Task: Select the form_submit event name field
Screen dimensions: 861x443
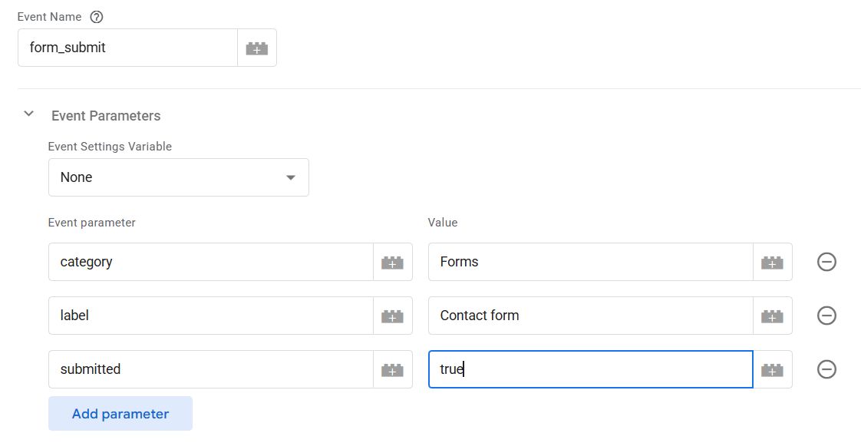Action: pyautogui.click(x=127, y=47)
